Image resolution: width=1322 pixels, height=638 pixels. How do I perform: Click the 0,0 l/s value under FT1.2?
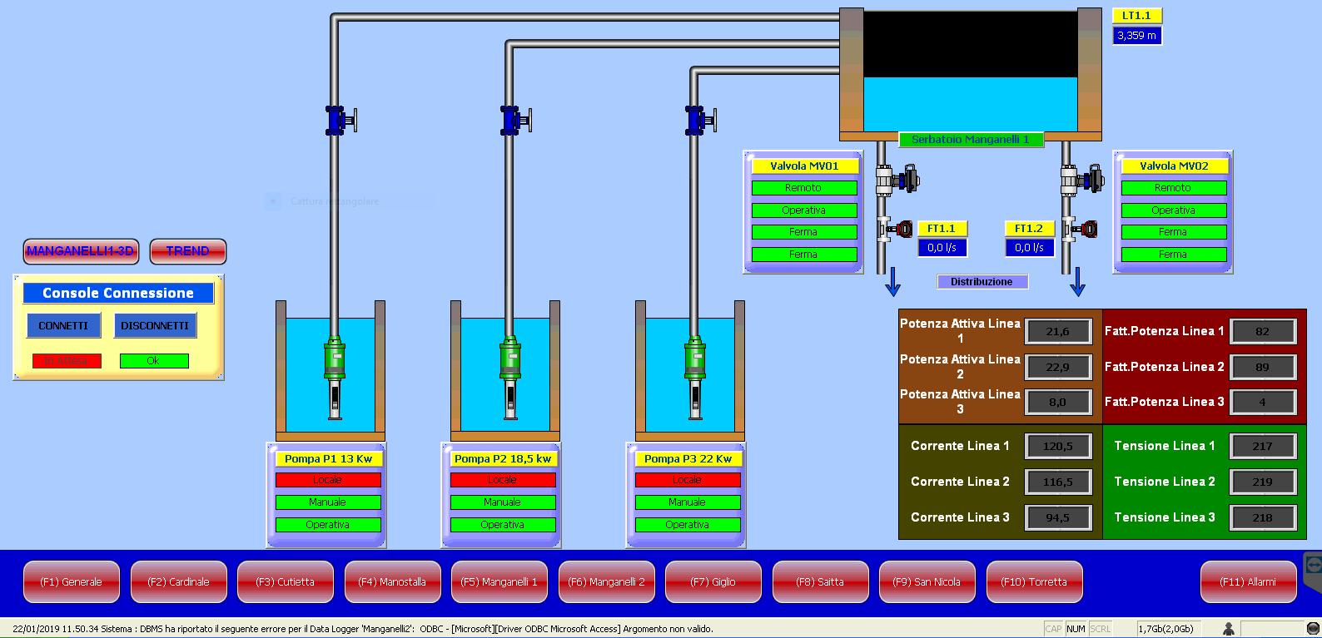coord(1030,248)
